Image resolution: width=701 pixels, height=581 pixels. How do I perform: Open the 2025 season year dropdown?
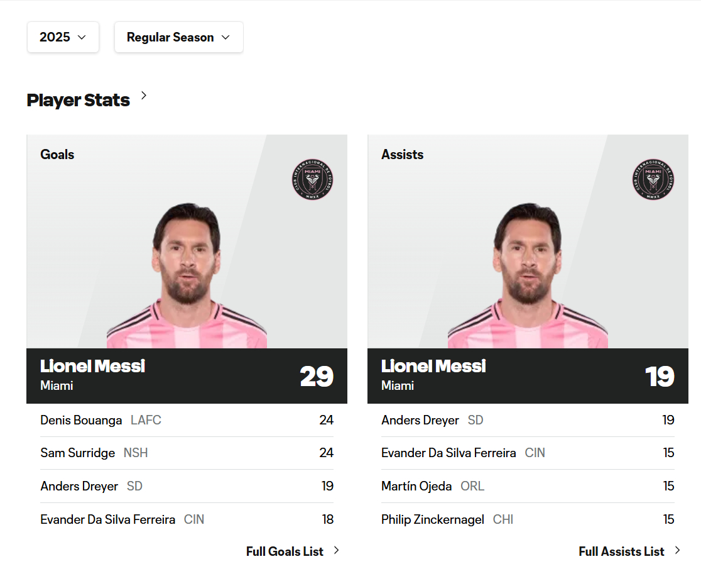(x=63, y=37)
